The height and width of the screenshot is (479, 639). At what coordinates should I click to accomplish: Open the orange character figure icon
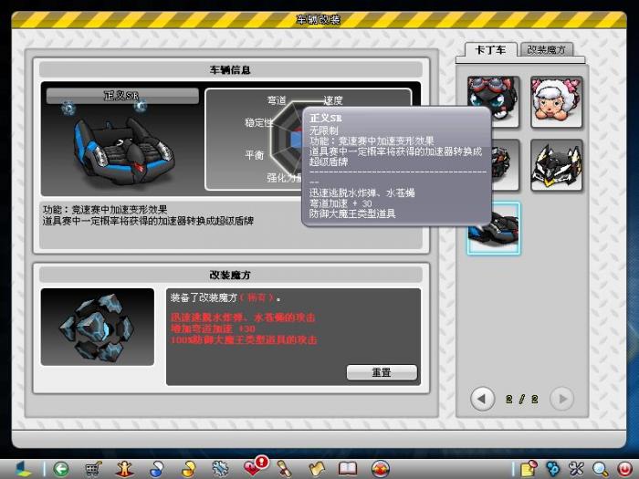pos(125,469)
